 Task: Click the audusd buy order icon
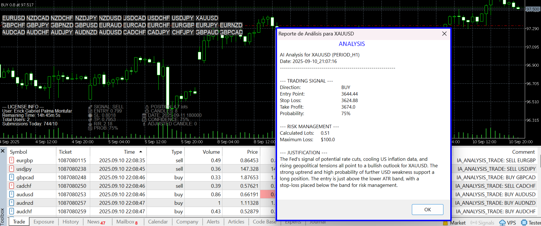point(12,194)
